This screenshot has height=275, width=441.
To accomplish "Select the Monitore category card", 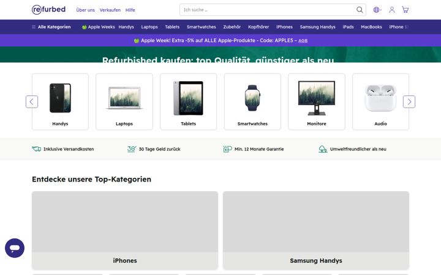I will tap(317, 101).
